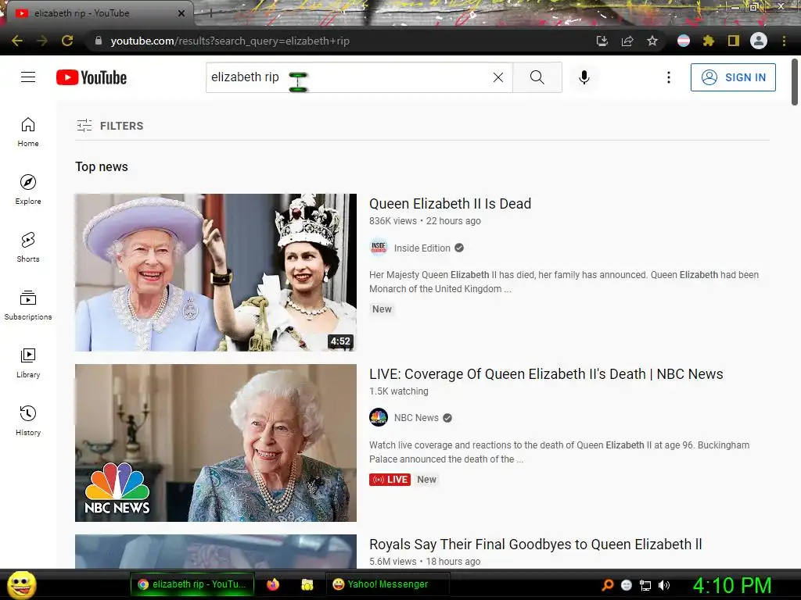Image resolution: width=801 pixels, height=600 pixels.
Task: Open Shorts in the sidebar
Action: pyautogui.click(x=28, y=247)
